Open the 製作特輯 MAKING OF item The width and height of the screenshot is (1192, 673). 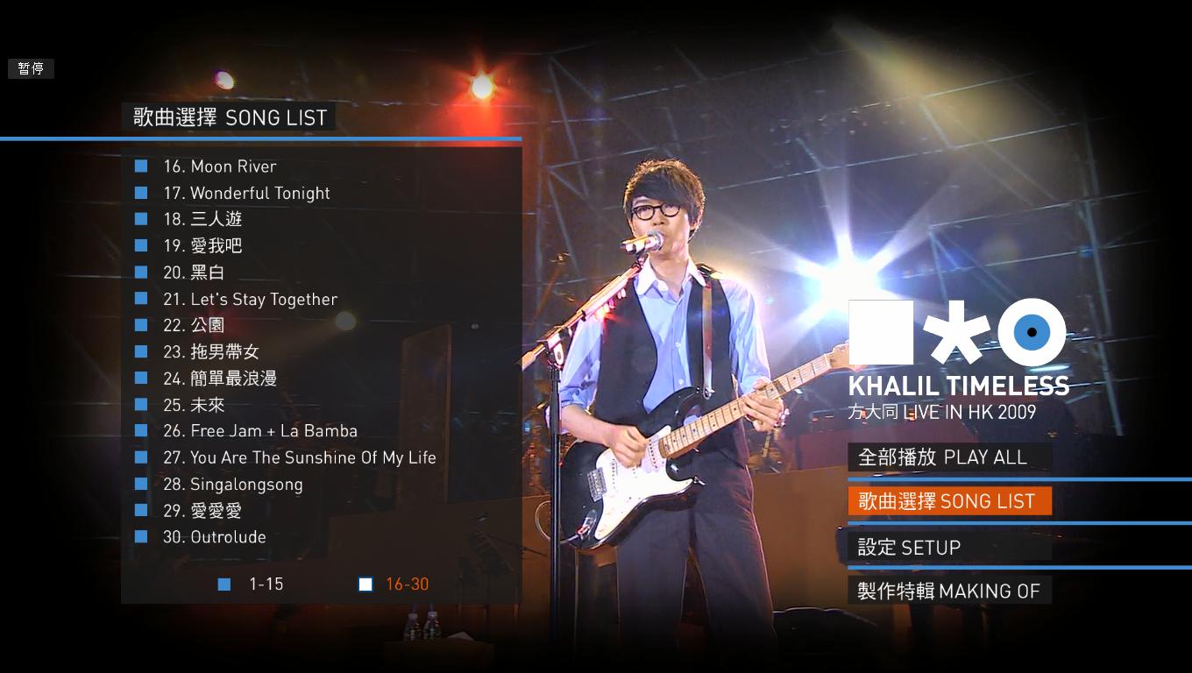click(x=950, y=591)
